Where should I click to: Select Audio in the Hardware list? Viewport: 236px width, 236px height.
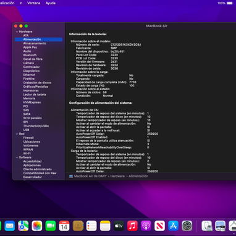pos(27,51)
